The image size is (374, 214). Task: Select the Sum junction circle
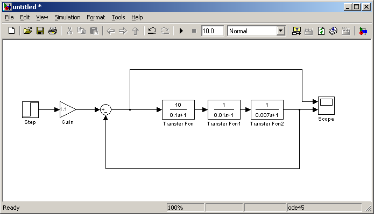coord(105,109)
